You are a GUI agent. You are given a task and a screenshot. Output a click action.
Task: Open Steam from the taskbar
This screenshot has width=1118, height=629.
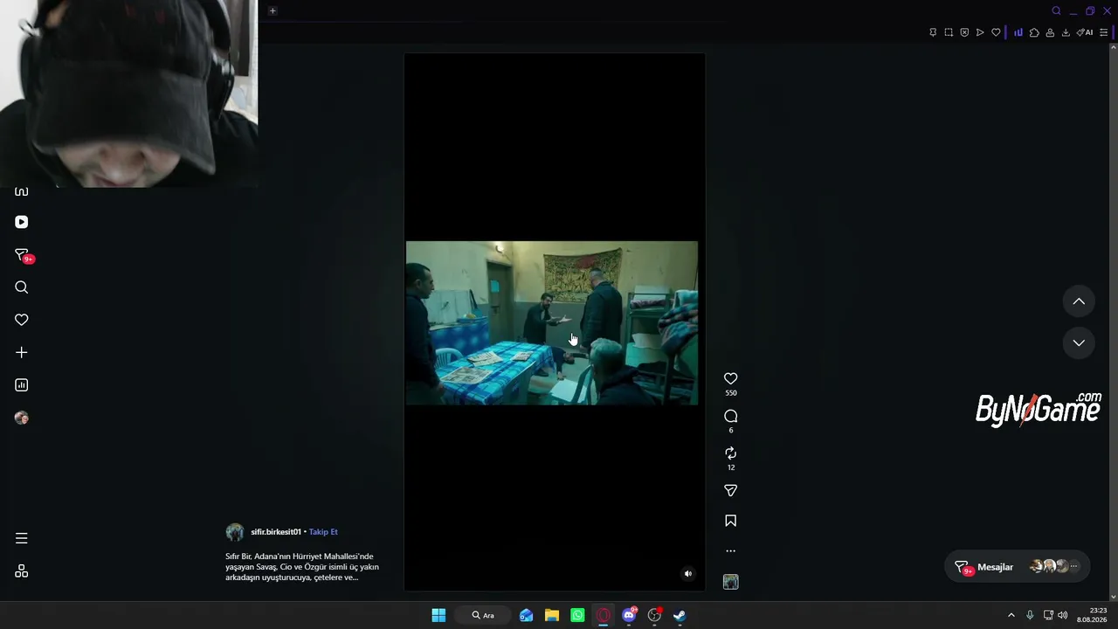click(680, 615)
